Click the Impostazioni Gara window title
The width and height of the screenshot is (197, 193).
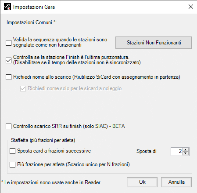34,7
